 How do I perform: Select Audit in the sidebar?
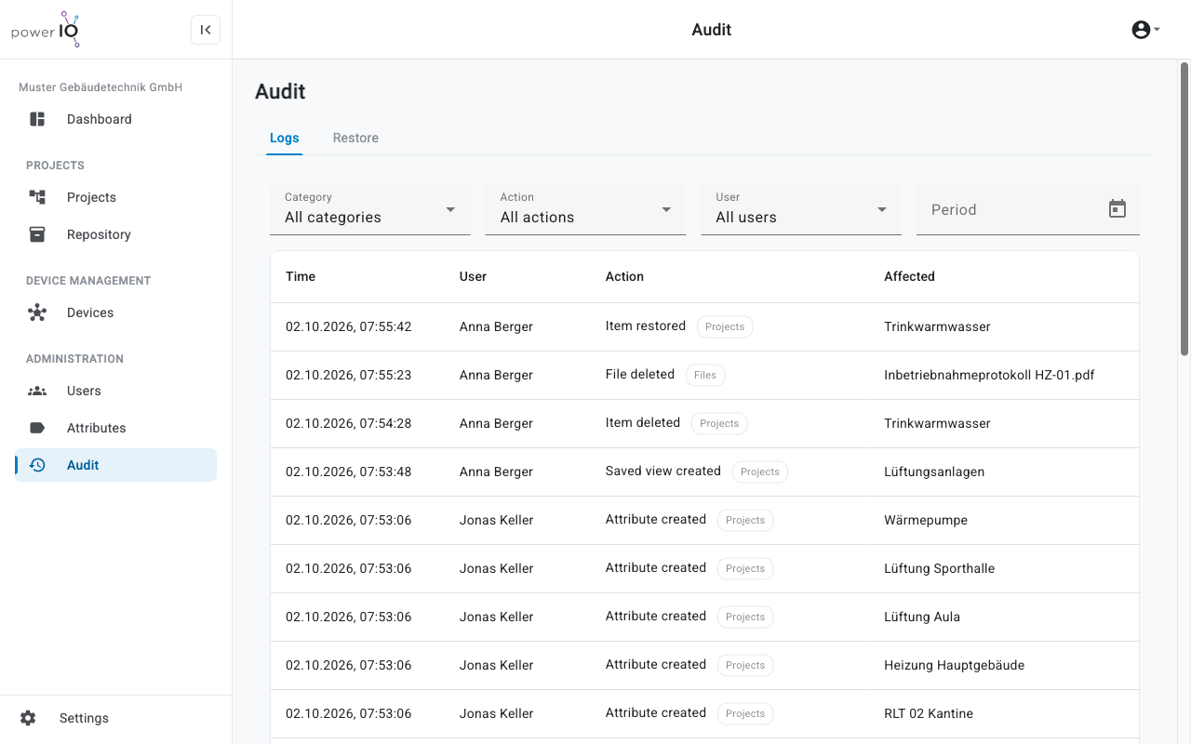[115, 465]
